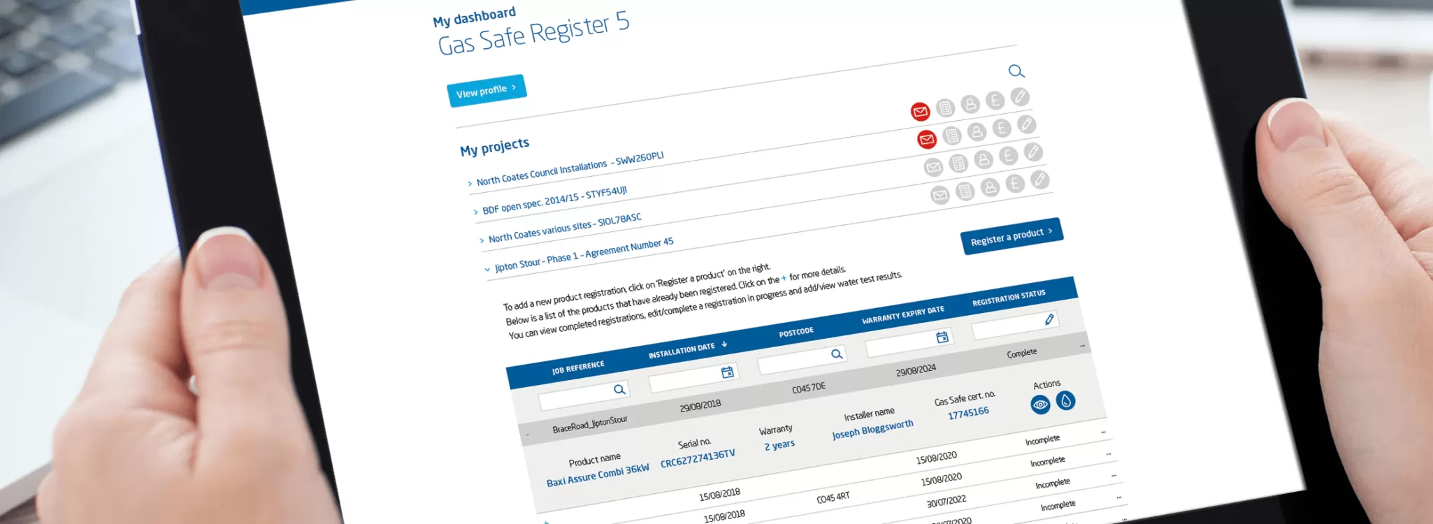Open pound icon for Jipton Stour Phase 1
1433x524 pixels.
point(1015,184)
